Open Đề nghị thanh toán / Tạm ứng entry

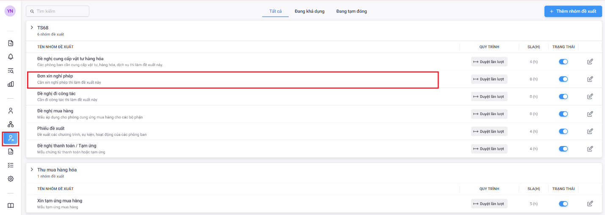[67, 146]
